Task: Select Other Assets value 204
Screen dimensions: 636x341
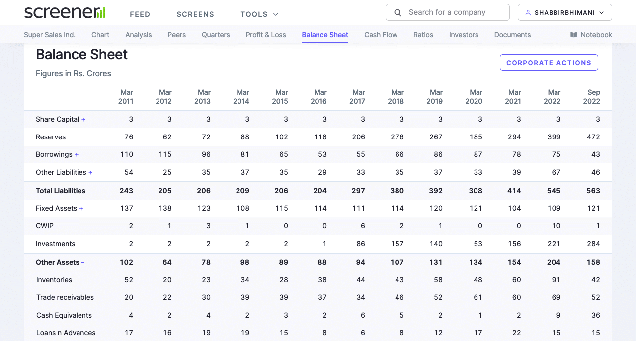Action: click(554, 262)
